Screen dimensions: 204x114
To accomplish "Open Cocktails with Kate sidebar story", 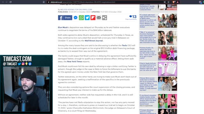I will 148,21.
